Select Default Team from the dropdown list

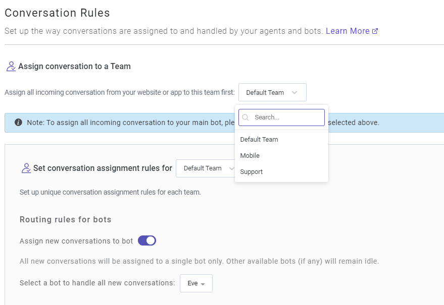281,139
